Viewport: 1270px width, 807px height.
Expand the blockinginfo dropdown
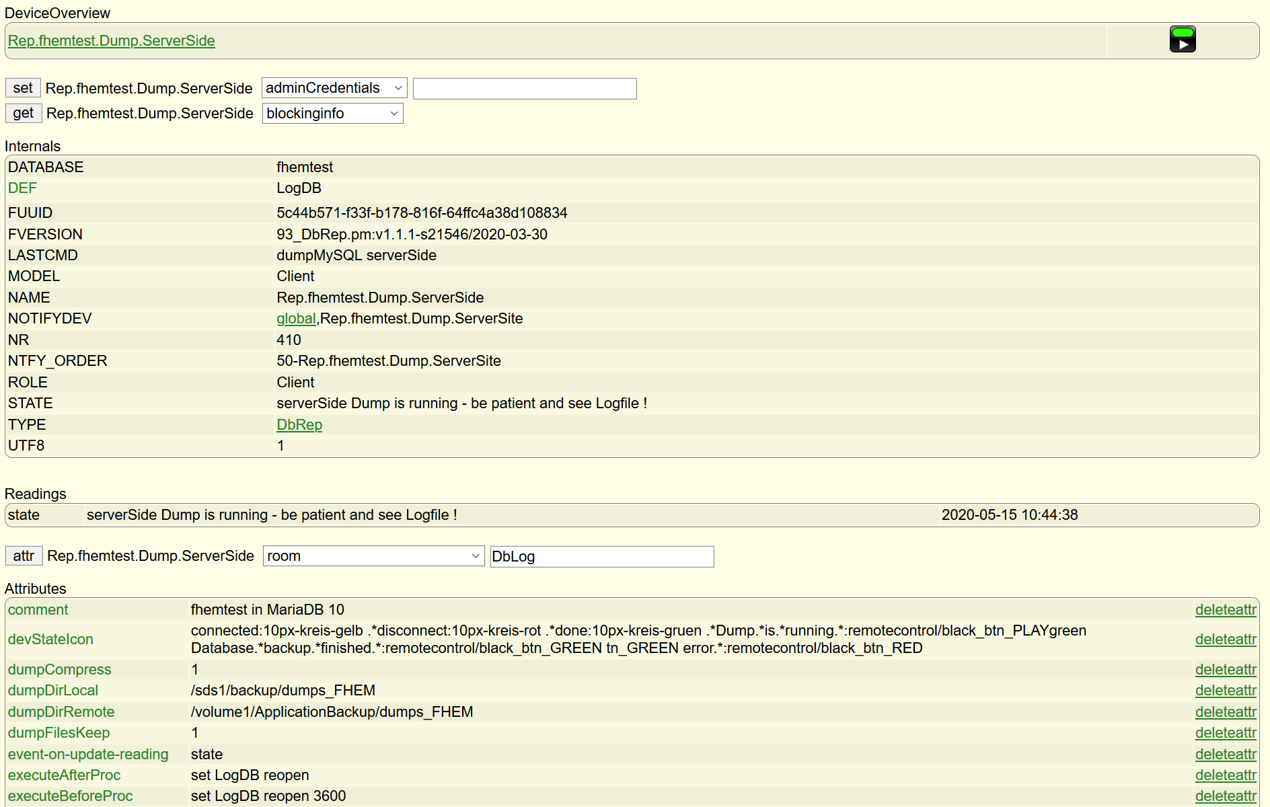tap(332, 114)
